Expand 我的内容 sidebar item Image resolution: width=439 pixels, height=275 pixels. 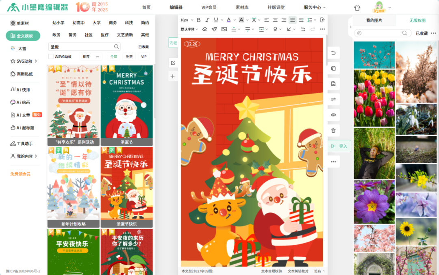24,157
